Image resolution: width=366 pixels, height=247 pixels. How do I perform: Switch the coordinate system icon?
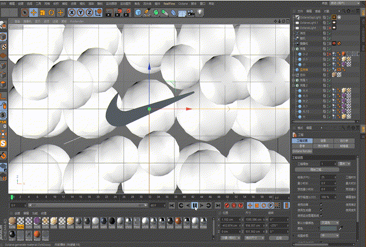point(98,13)
